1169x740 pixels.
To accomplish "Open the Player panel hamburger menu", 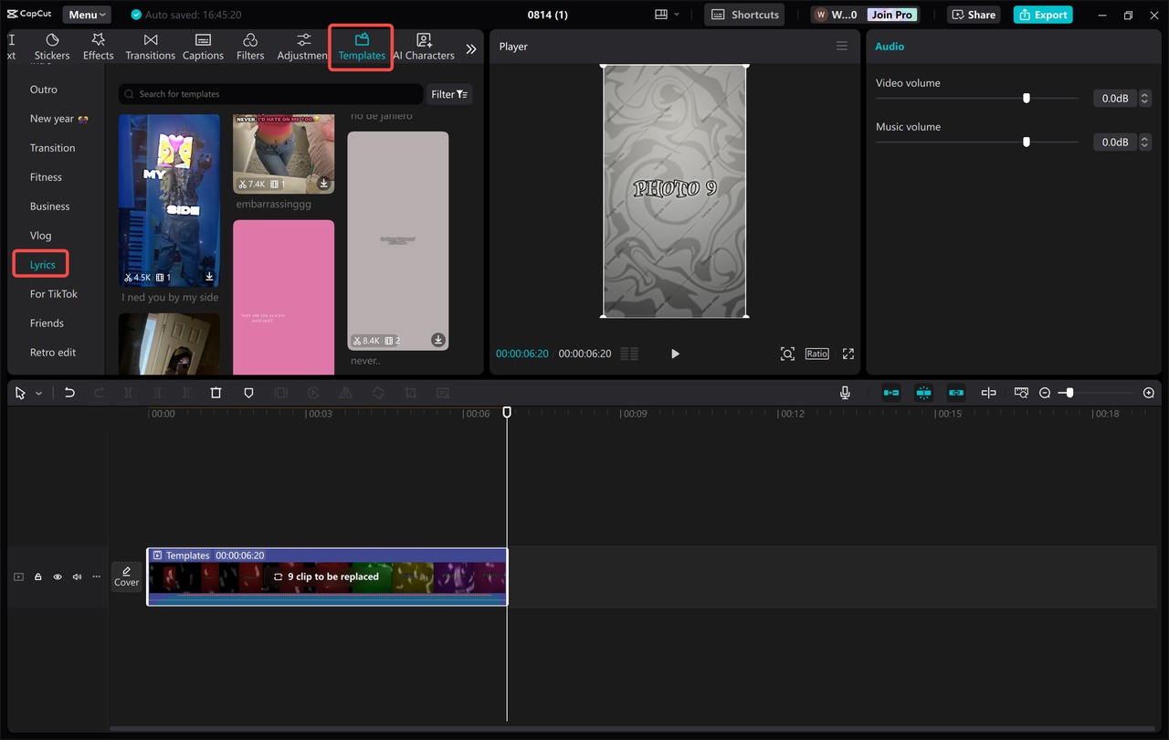I will pyautogui.click(x=842, y=46).
